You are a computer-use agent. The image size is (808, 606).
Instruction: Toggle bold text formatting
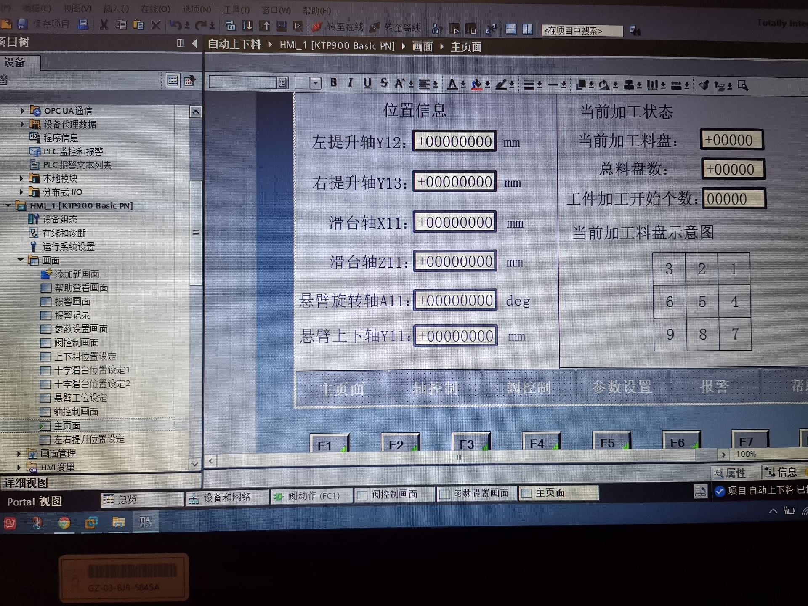coord(333,82)
